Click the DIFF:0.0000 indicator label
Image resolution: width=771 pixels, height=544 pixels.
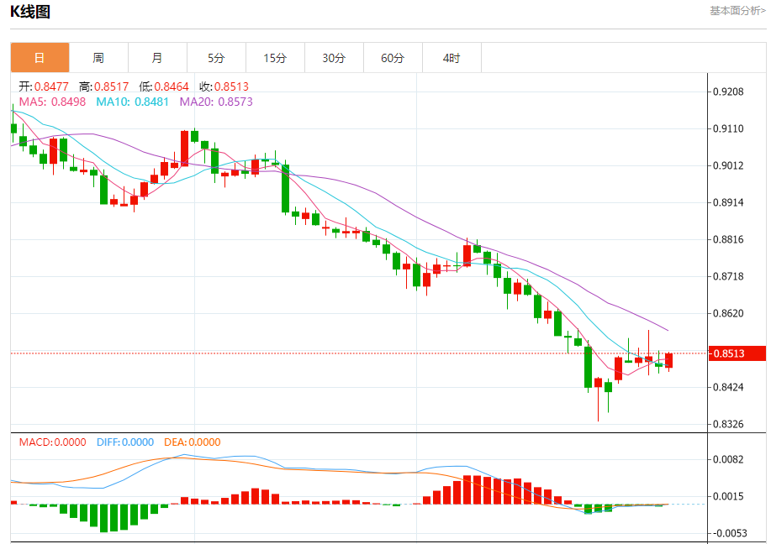[x=125, y=442]
